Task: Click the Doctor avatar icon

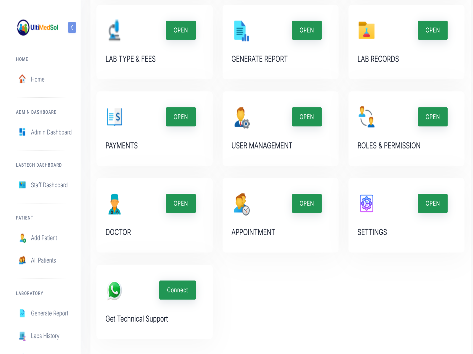Action: point(114,204)
